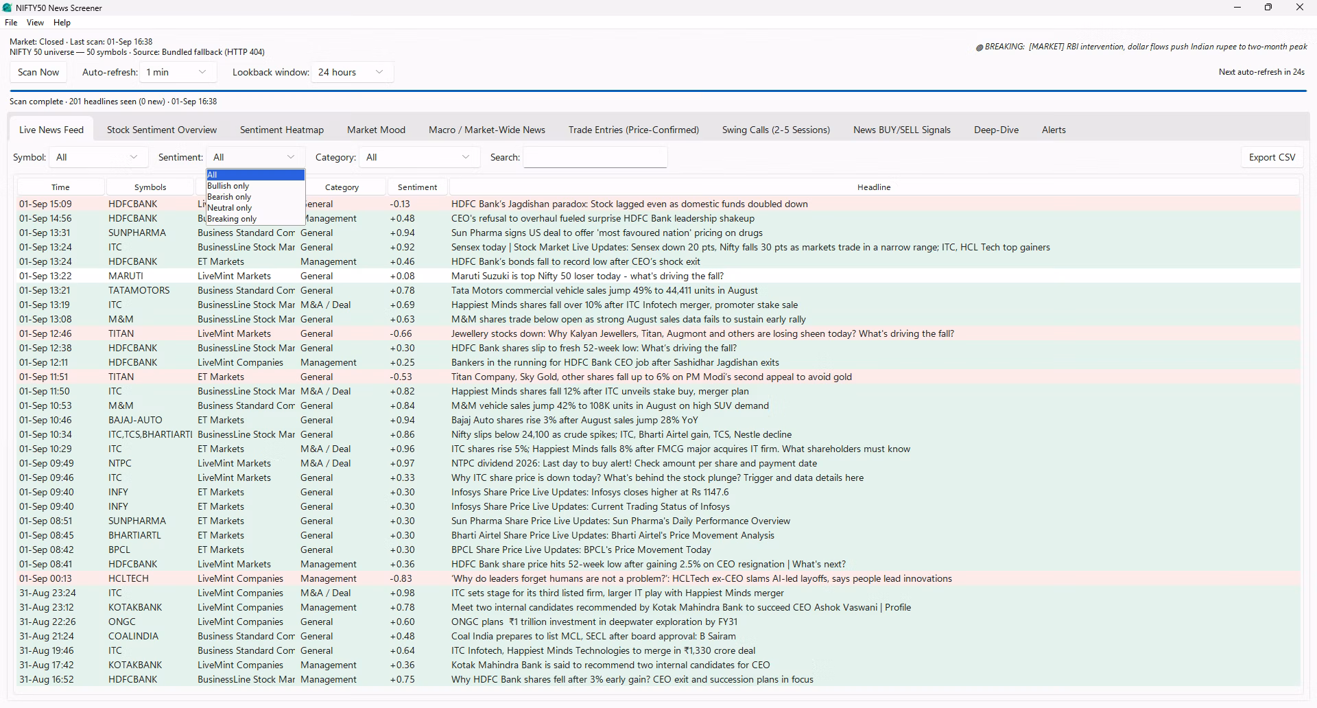
Task: Sort by the Sentiment column header
Action: pos(417,187)
